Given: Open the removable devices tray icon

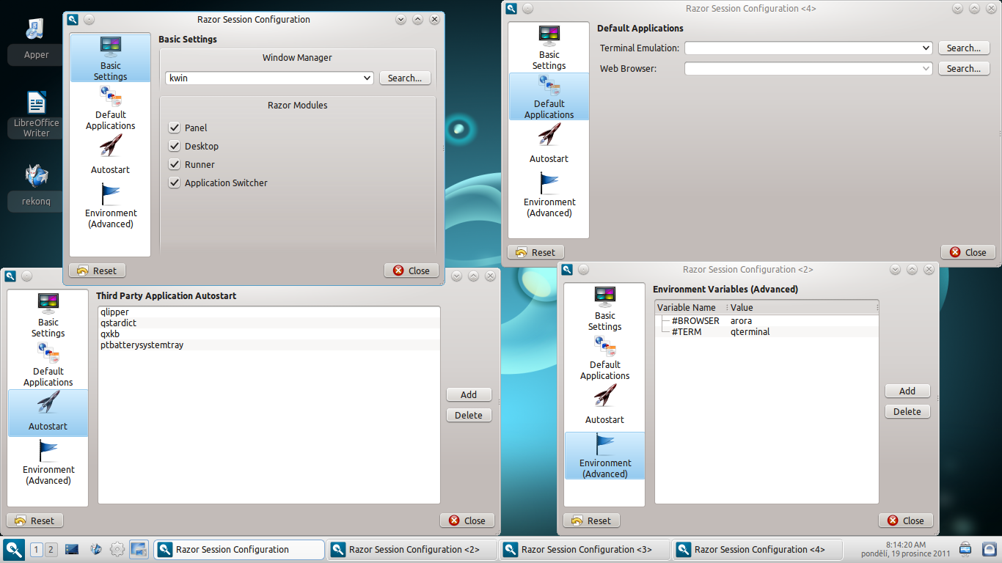Looking at the screenshot, I should [965, 549].
